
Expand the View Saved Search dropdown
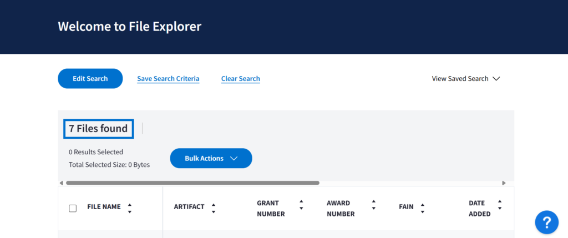coord(466,79)
